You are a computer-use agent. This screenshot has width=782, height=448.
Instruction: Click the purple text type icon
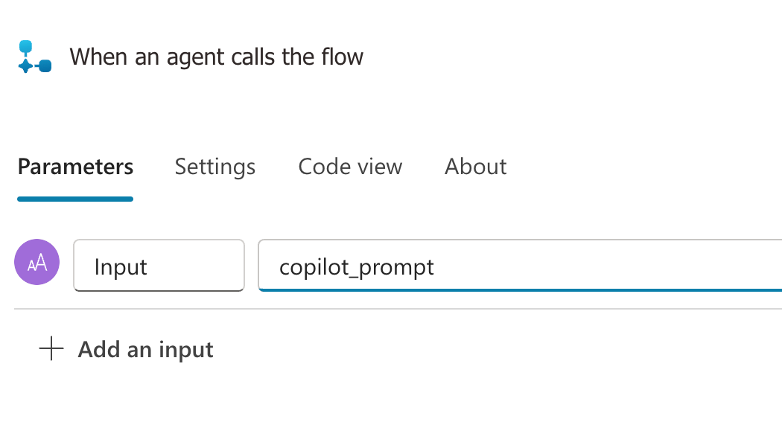(x=37, y=262)
